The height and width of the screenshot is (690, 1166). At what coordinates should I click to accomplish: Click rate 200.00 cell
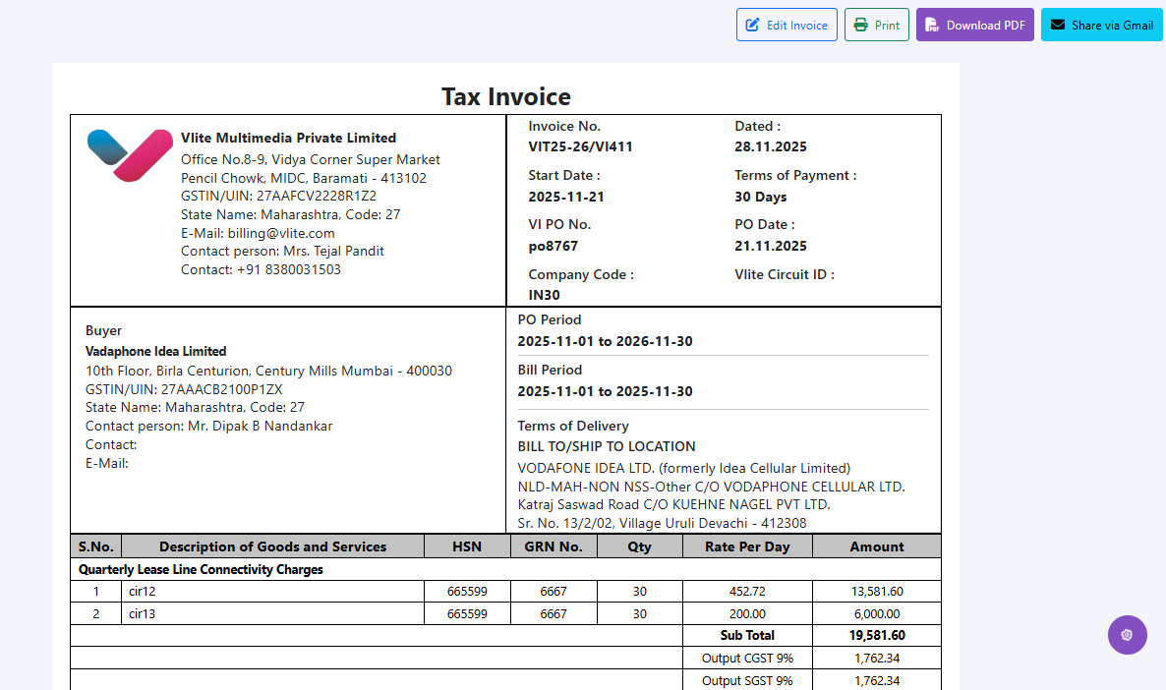pyautogui.click(x=747, y=614)
